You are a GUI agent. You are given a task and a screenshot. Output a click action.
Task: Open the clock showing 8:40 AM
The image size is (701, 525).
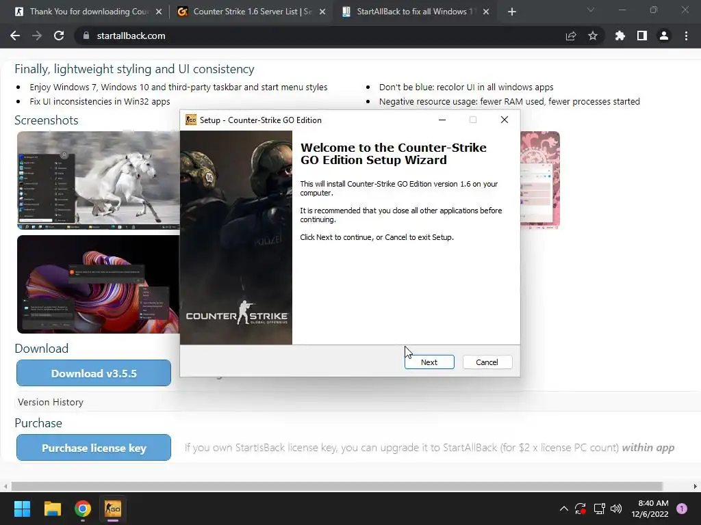[650, 509]
